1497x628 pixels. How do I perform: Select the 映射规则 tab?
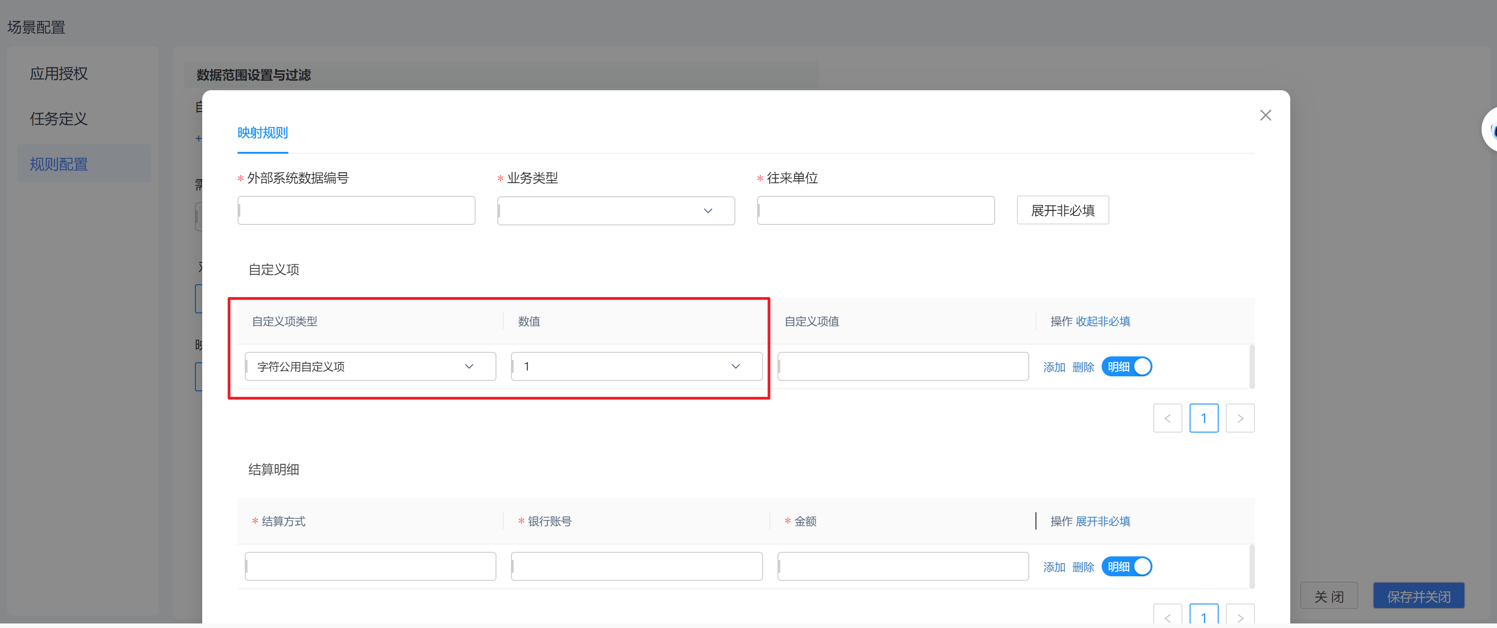pos(262,132)
